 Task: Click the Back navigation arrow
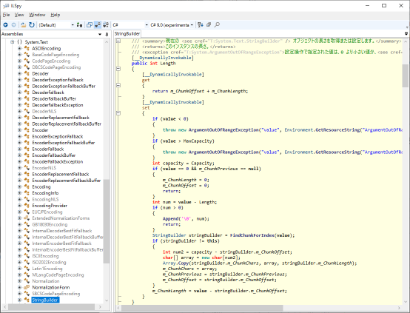click(x=5, y=25)
